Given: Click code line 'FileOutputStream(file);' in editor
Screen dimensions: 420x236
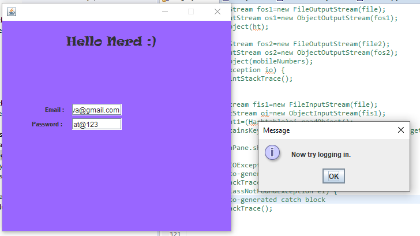Looking at the screenshot, I should [308, 10].
